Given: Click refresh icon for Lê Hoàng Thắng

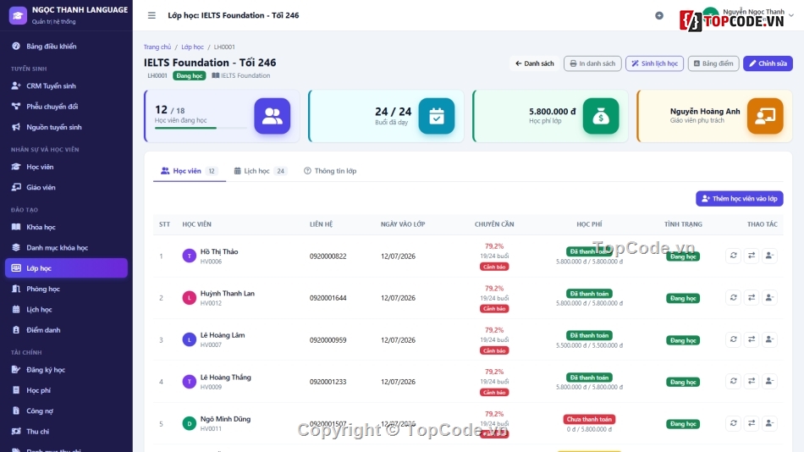Looking at the screenshot, I should click(733, 381).
